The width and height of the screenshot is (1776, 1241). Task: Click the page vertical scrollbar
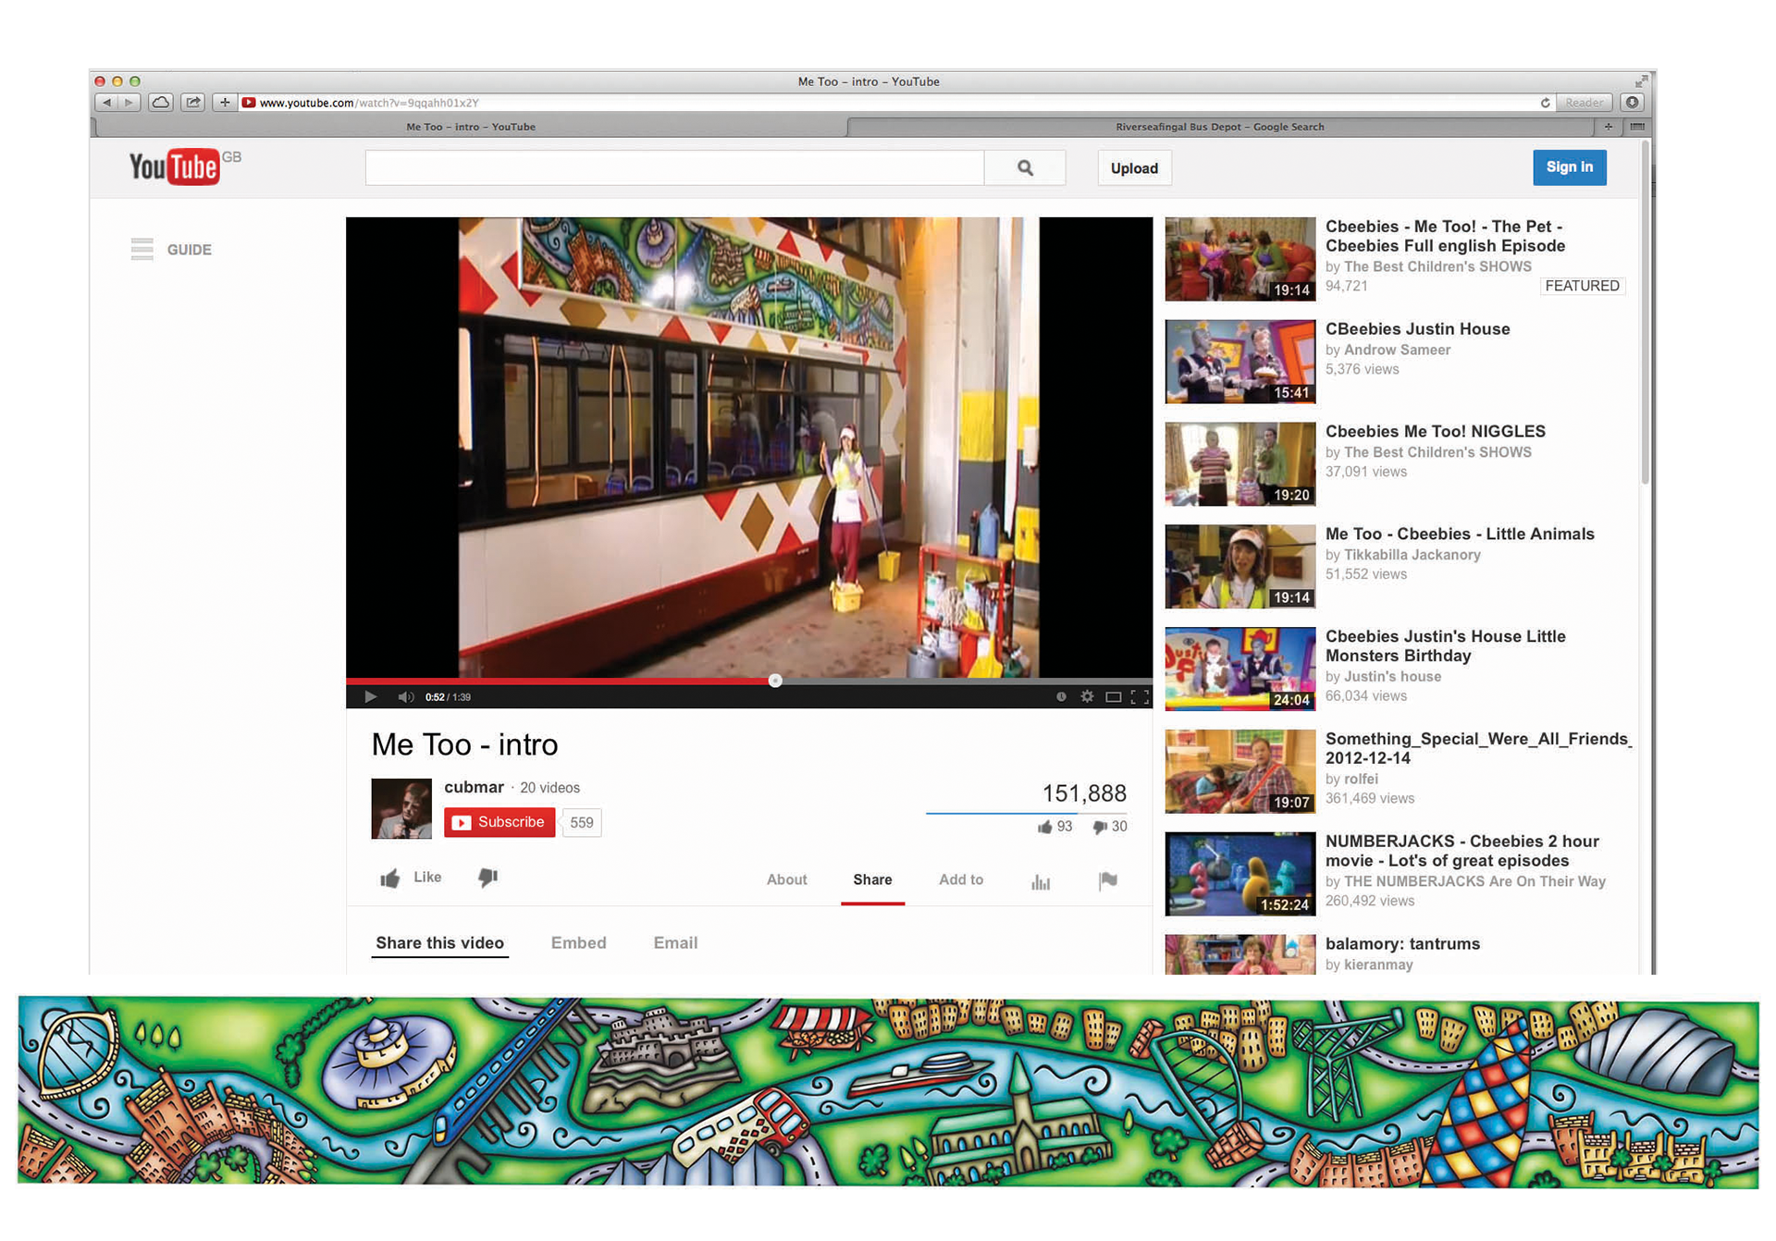point(1645,314)
